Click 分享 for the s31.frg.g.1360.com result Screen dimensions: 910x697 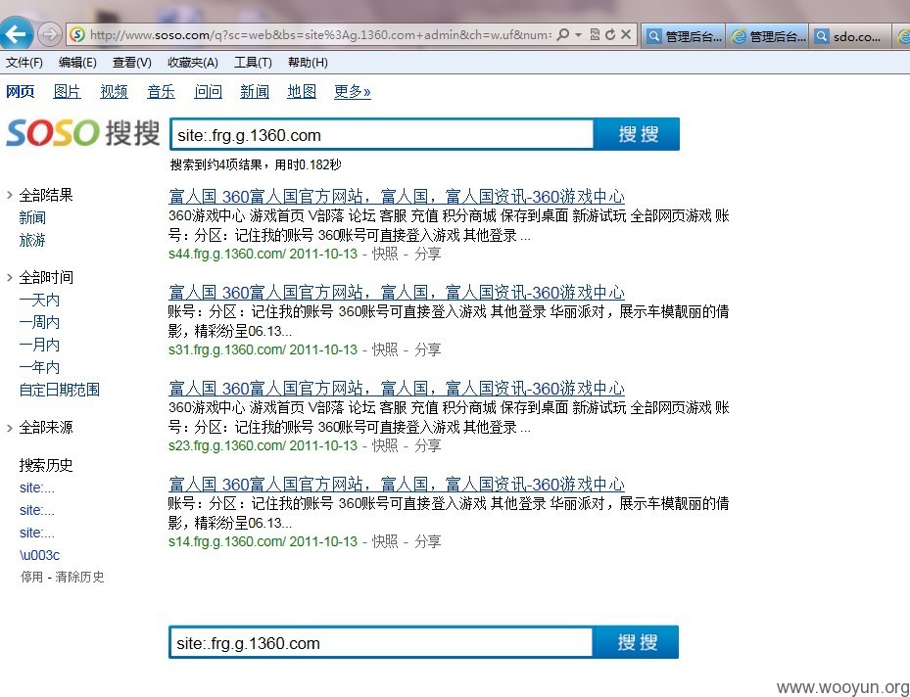click(x=428, y=349)
